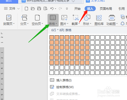Open the 形状 shapes icon
This screenshot has width=127, height=100.
tap(87, 18)
